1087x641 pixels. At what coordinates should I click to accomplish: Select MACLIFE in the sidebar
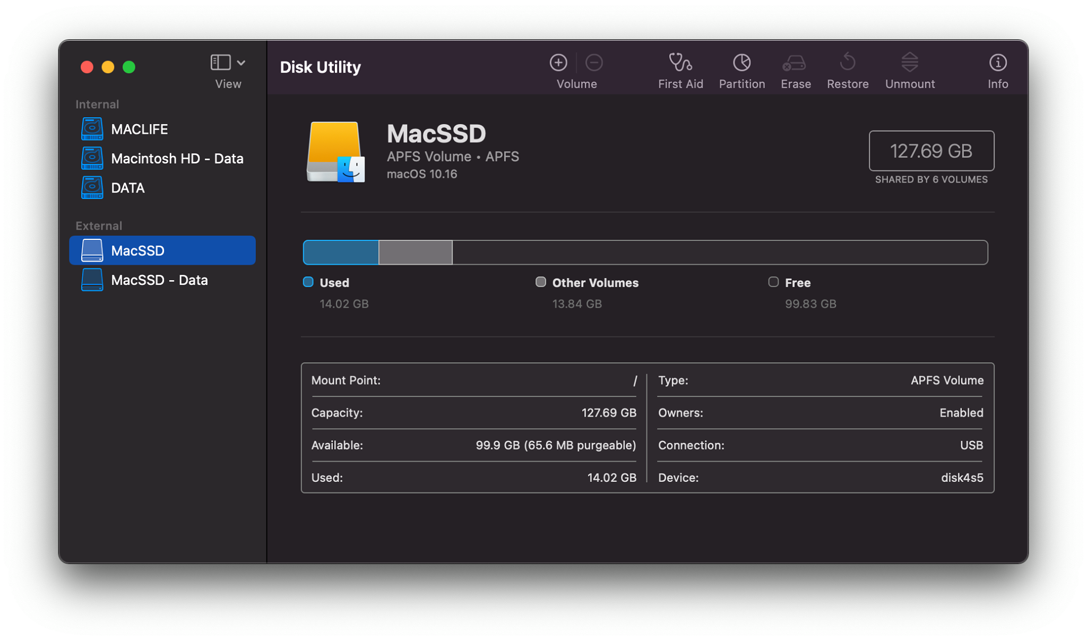coord(139,129)
